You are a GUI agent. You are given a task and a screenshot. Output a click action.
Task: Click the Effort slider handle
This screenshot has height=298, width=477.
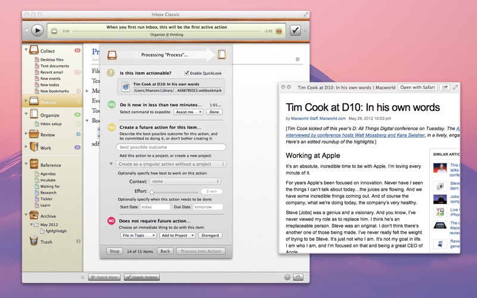point(152,192)
